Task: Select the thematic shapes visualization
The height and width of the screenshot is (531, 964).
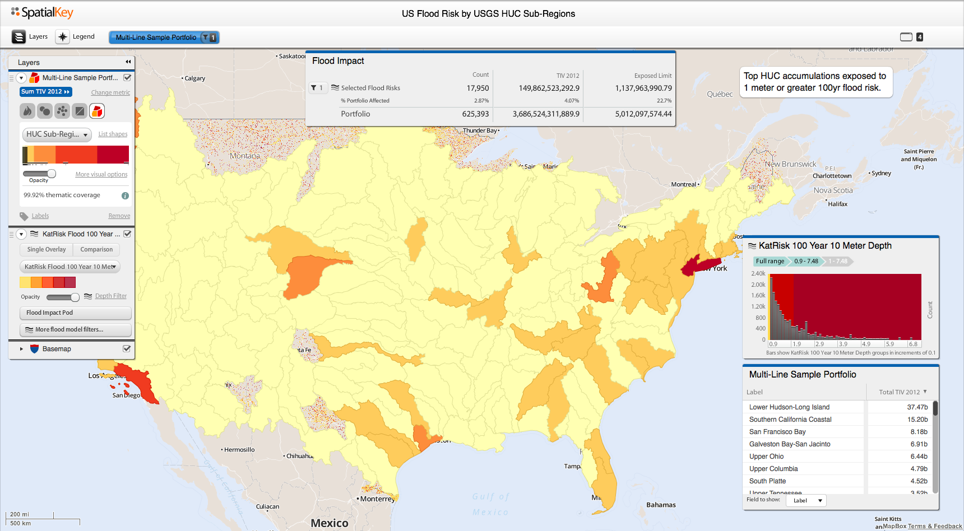Action: coord(97,111)
